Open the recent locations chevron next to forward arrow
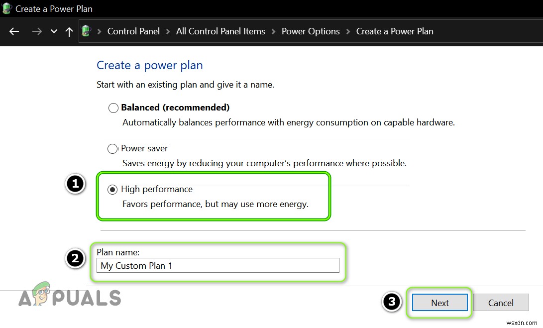The width and height of the screenshot is (543, 328). pos(54,31)
